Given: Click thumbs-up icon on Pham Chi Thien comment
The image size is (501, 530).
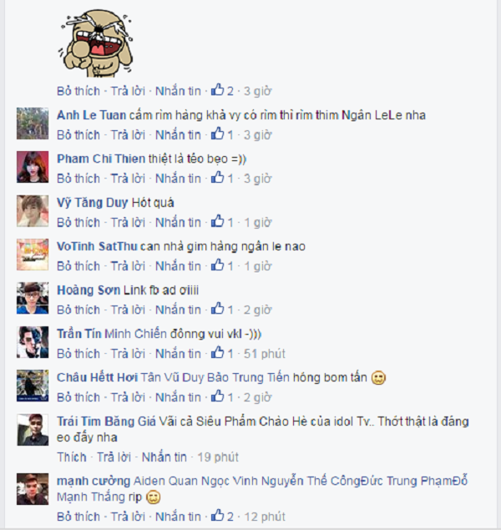Looking at the screenshot, I should tap(217, 178).
